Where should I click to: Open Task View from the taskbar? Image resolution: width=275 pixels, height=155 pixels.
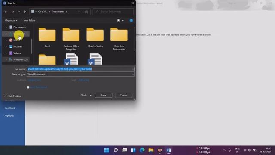coord(124,150)
